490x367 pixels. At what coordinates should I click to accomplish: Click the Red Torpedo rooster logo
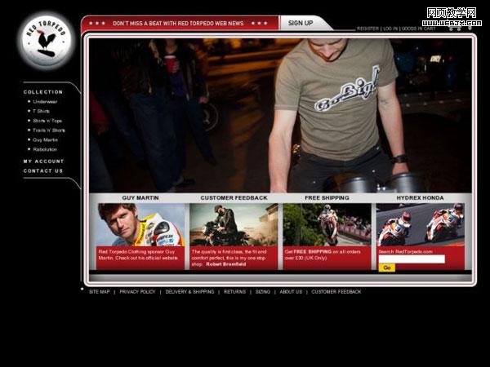pyautogui.click(x=46, y=41)
